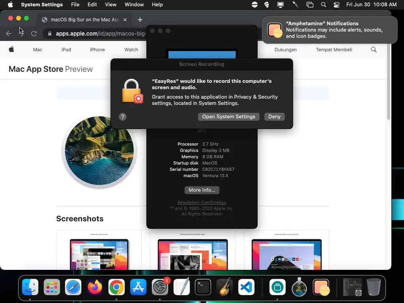Image resolution: width=404 pixels, height=303 pixels.
Task: Open System Settings Dock icon with badge
Action: click(x=160, y=287)
